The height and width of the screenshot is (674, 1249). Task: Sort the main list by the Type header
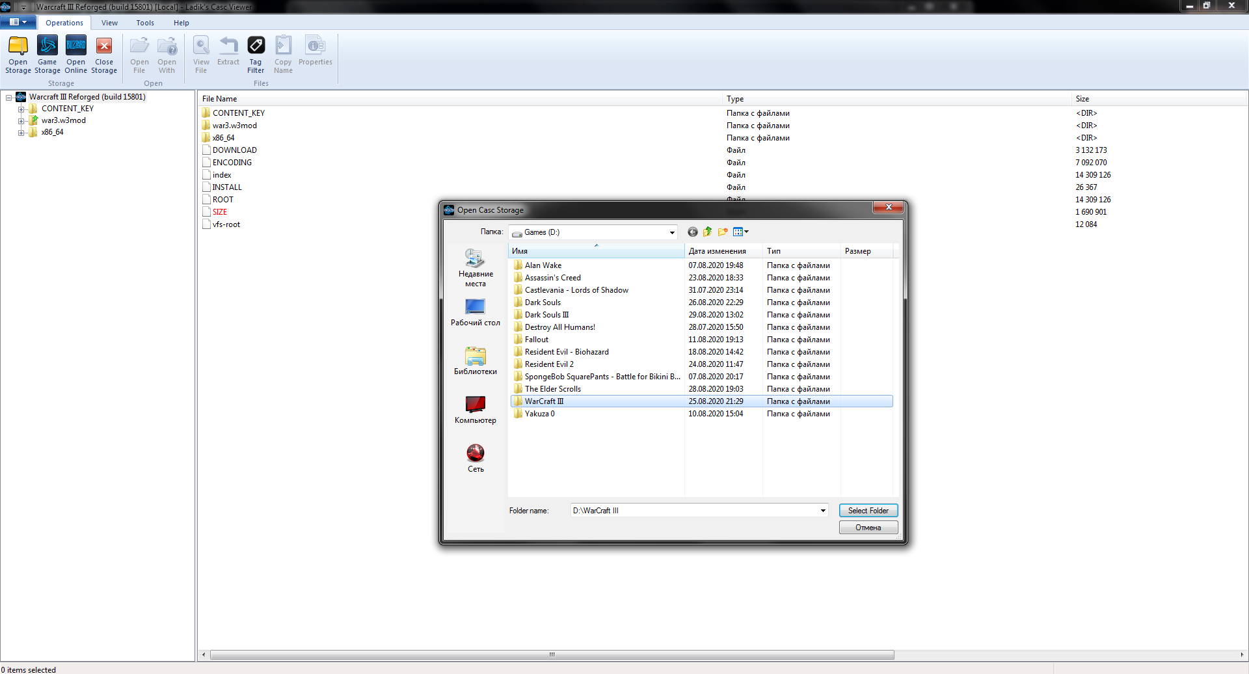(x=897, y=99)
